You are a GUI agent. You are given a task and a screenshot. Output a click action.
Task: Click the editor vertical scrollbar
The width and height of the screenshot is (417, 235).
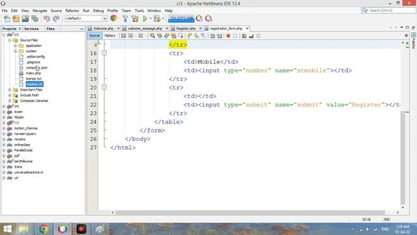point(403,157)
